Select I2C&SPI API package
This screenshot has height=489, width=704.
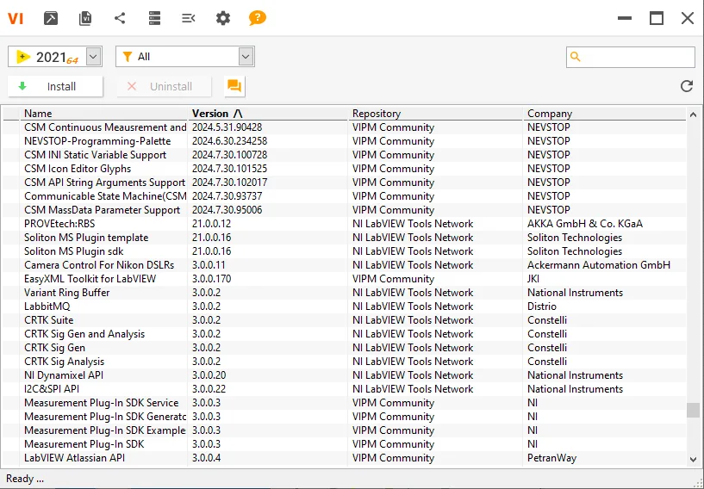point(345,389)
